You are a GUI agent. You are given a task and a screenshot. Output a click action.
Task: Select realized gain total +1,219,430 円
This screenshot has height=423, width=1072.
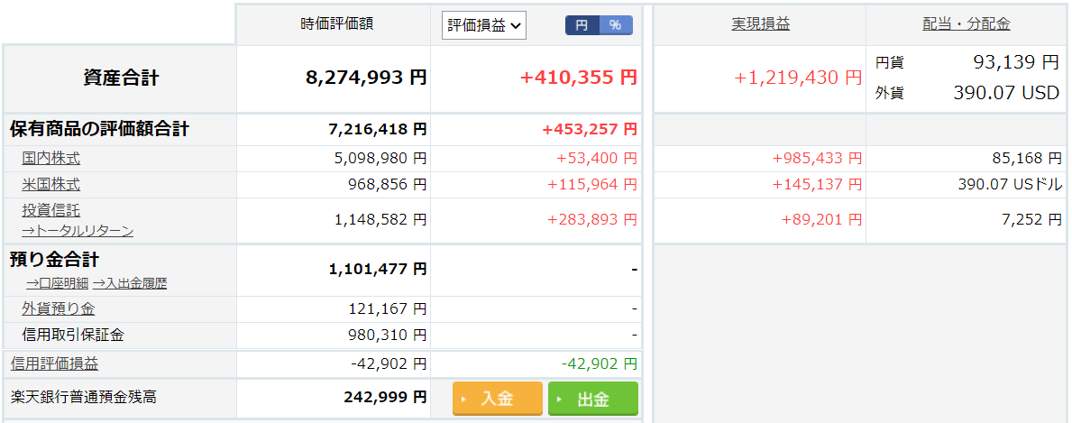click(797, 78)
